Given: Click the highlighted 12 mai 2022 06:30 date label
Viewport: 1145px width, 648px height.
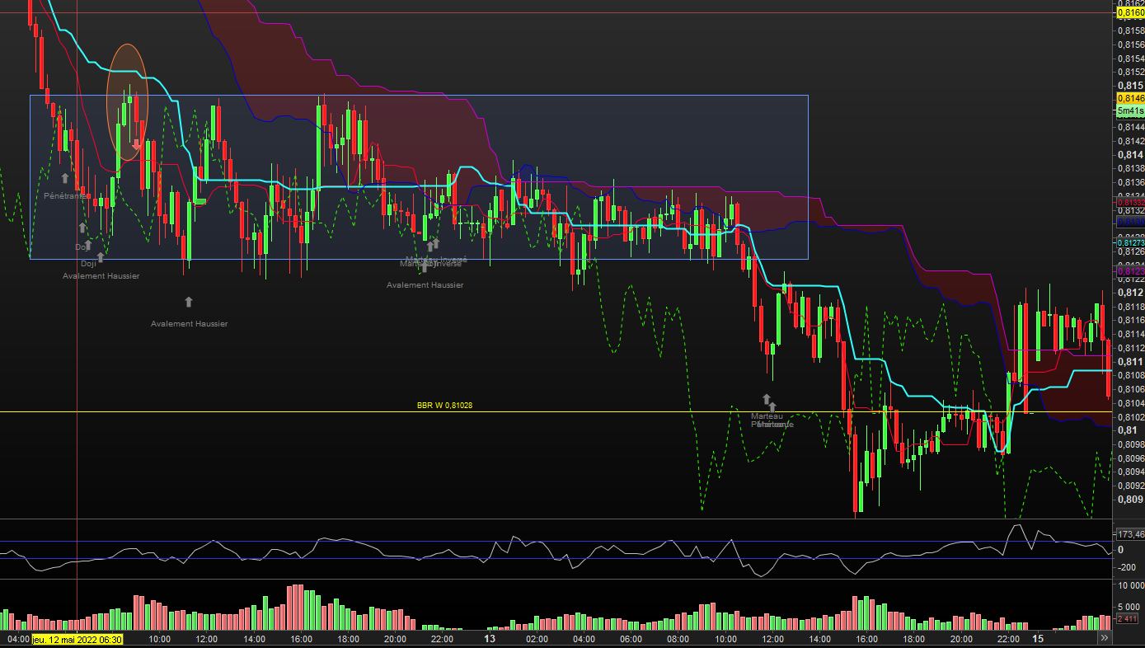Looking at the screenshot, I should click(x=77, y=639).
